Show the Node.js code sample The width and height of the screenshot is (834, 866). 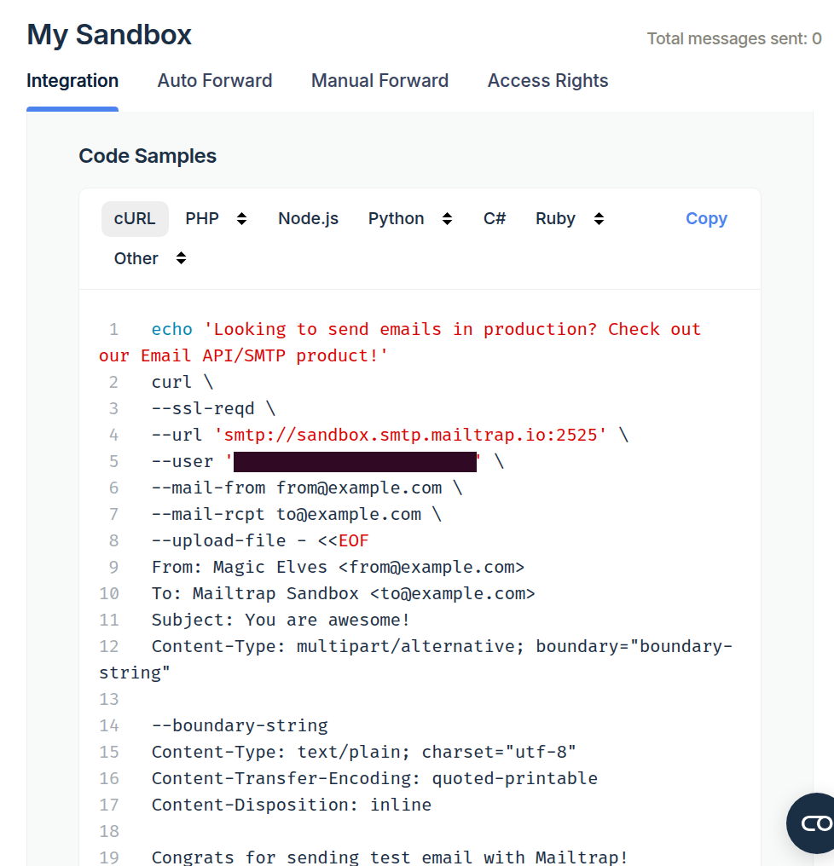308,218
